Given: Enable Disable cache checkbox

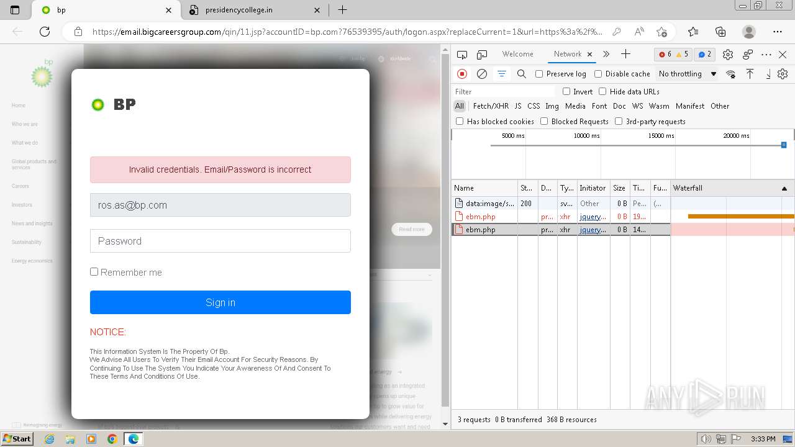Looking at the screenshot, I should tap(598, 74).
